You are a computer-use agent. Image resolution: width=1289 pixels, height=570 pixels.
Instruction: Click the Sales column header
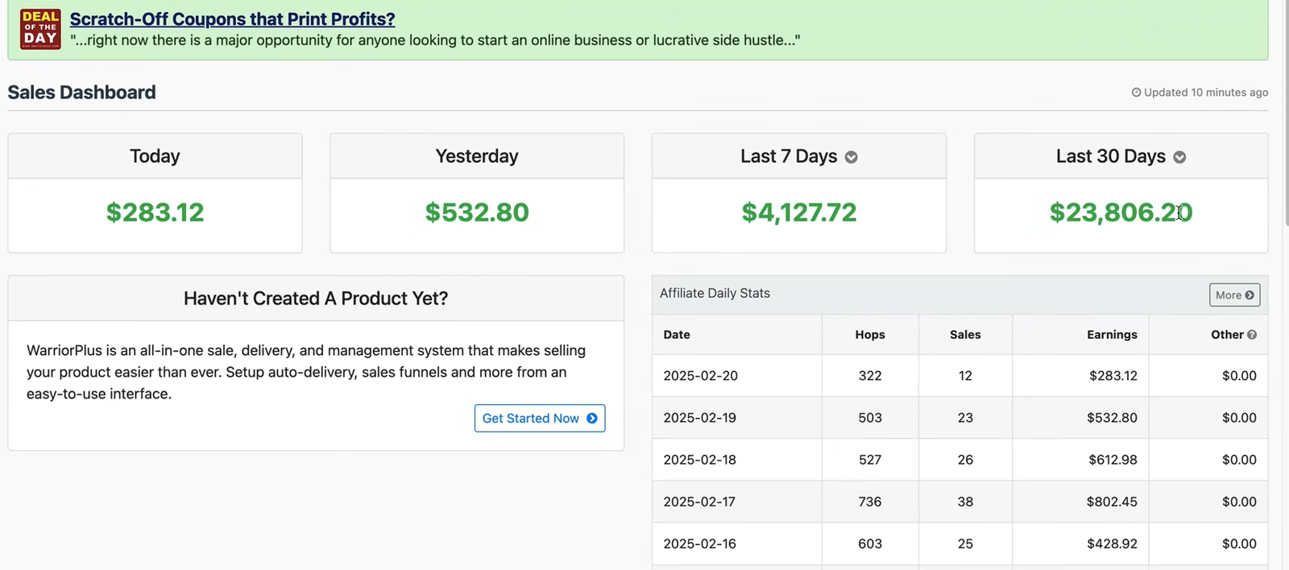(964, 335)
